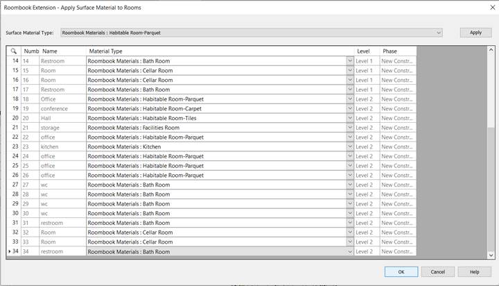
Task: Cancel the Roombook dialog
Action: 437,272
